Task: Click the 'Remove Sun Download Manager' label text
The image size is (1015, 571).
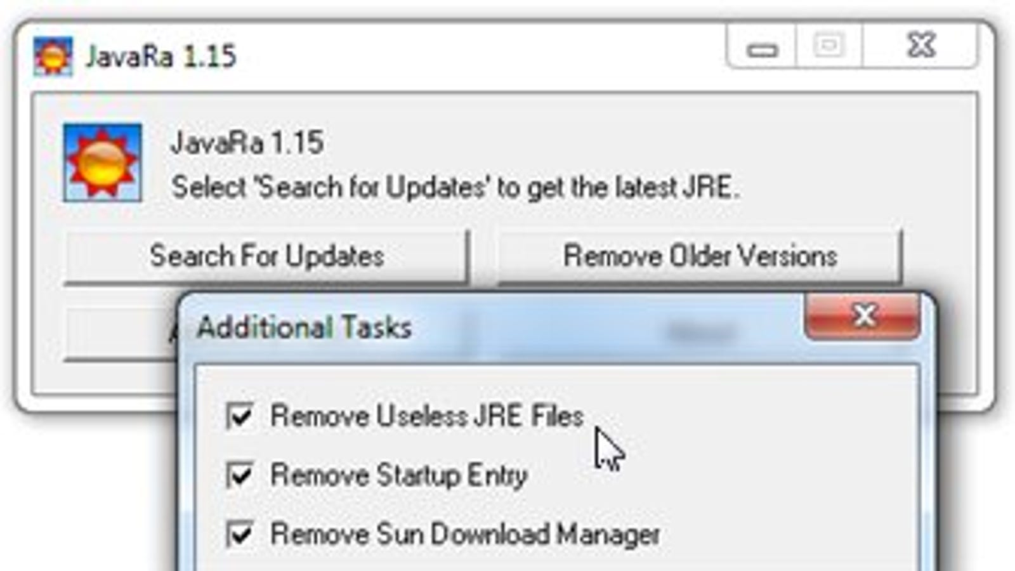Action: 466,534
